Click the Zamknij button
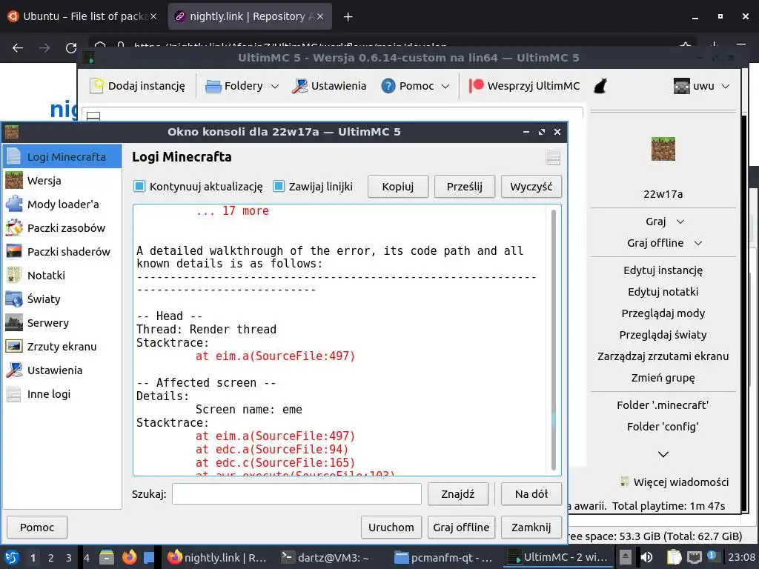The height and width of the screenshot is (569, 759). pyautogui.click(x=531, y=528)
